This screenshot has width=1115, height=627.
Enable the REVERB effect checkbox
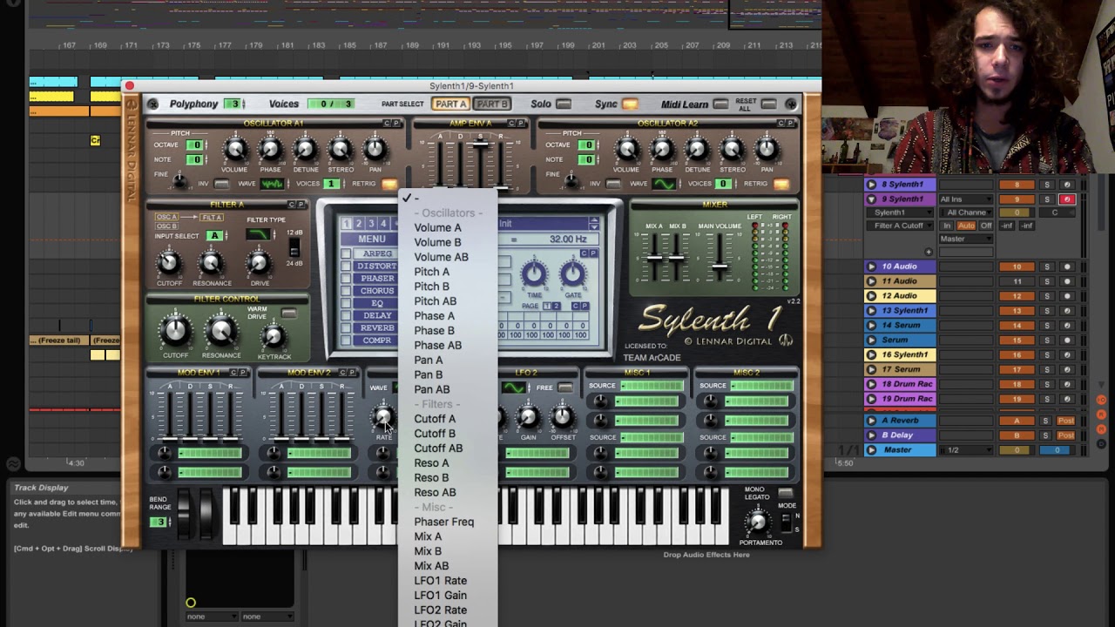(346, 328)
